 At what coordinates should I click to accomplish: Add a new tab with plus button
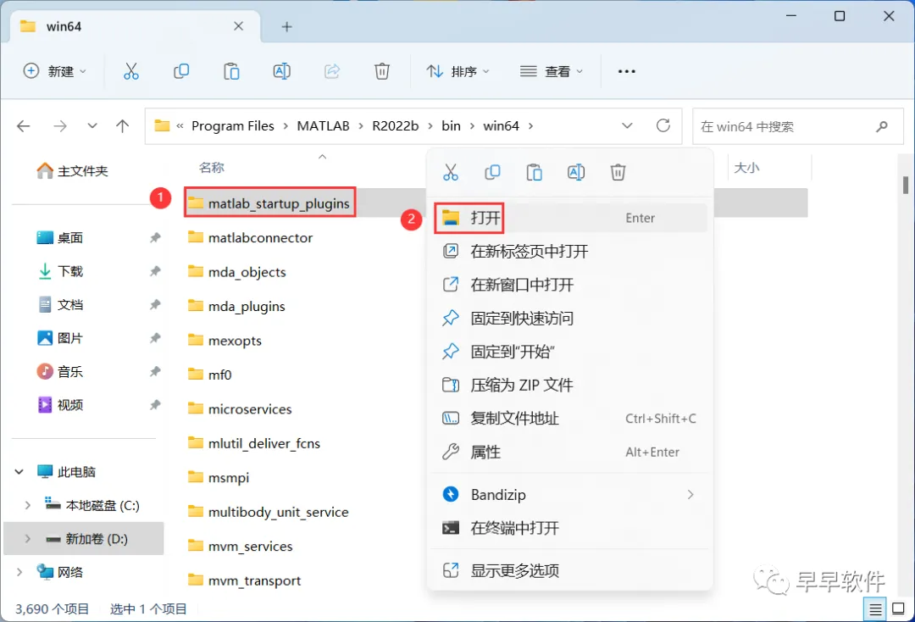[x=286, y=26]
